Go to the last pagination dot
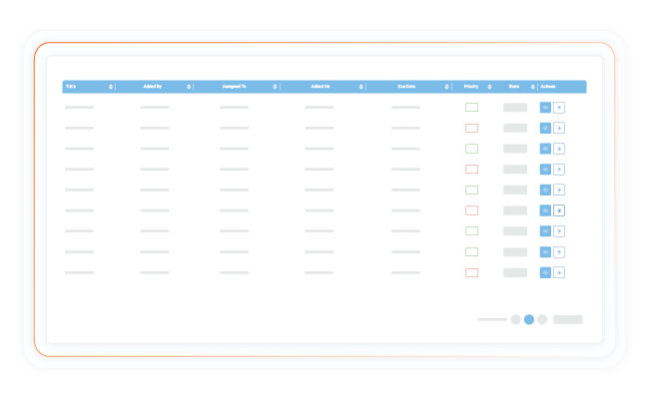This screenshot has width=649, height=399. click(542, 319)
